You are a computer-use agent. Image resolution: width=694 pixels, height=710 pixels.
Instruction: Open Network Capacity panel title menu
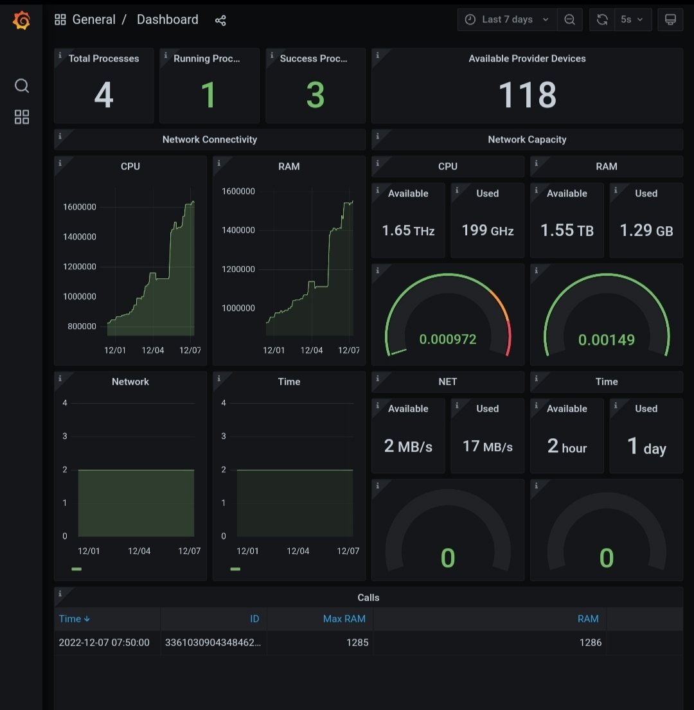(x=527, y=139)
